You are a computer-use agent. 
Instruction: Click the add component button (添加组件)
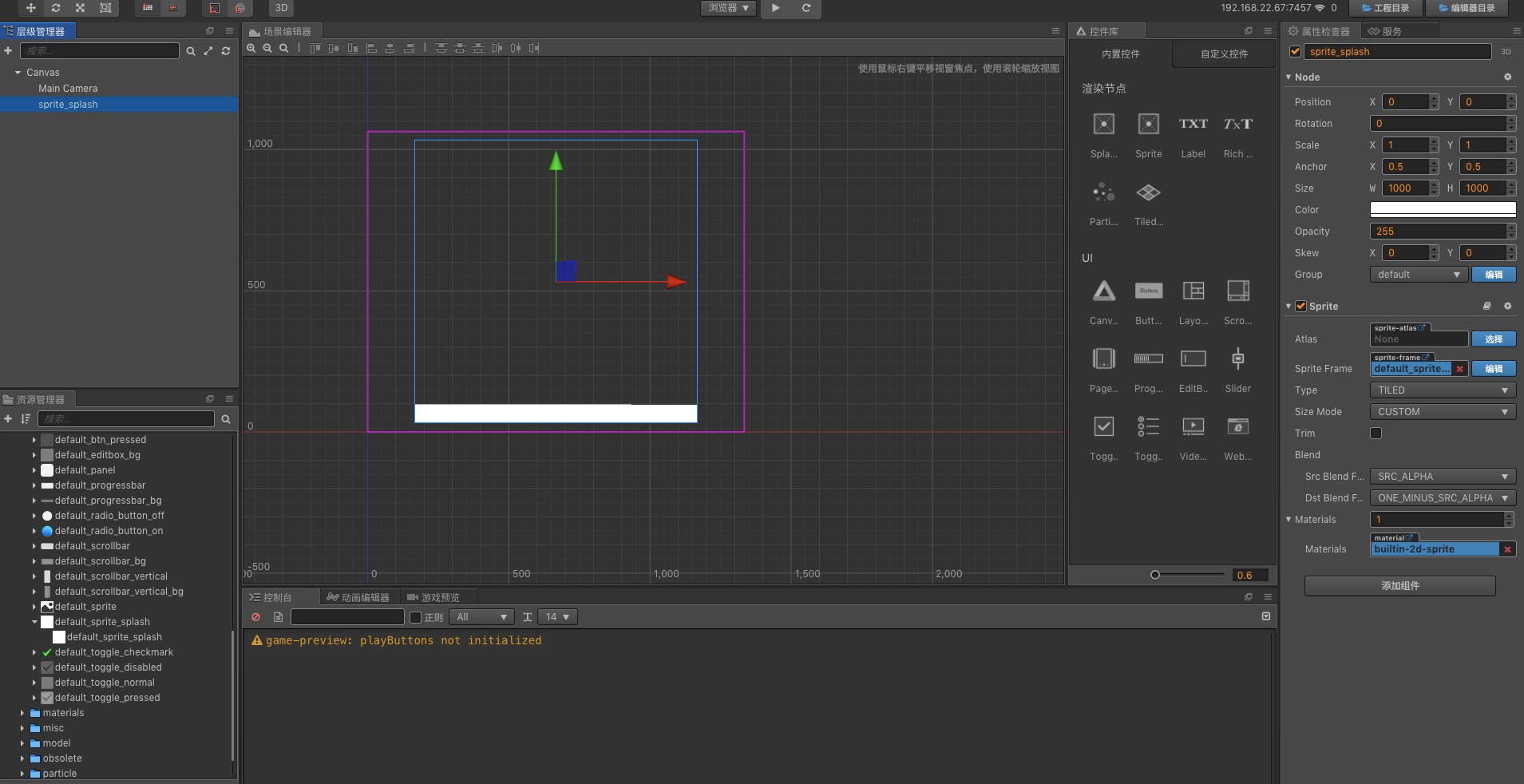coord(1399,586)
